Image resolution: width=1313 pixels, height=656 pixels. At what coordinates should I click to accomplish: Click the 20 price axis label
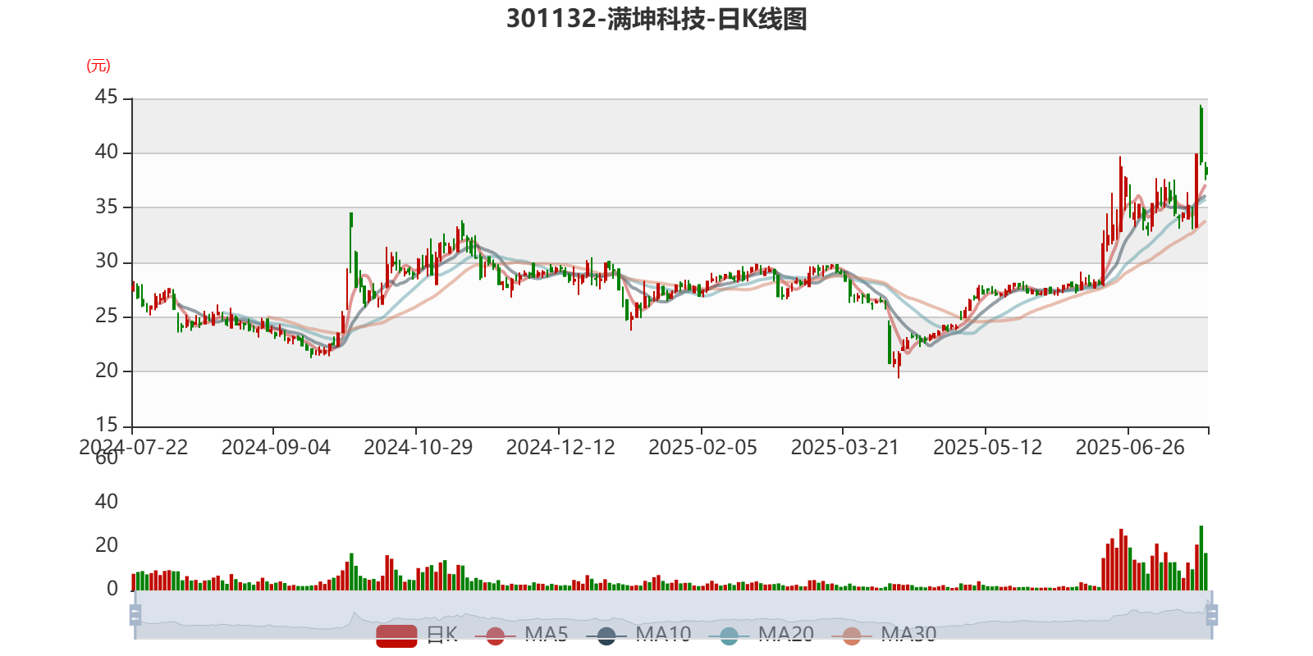[x=106, y=370]
